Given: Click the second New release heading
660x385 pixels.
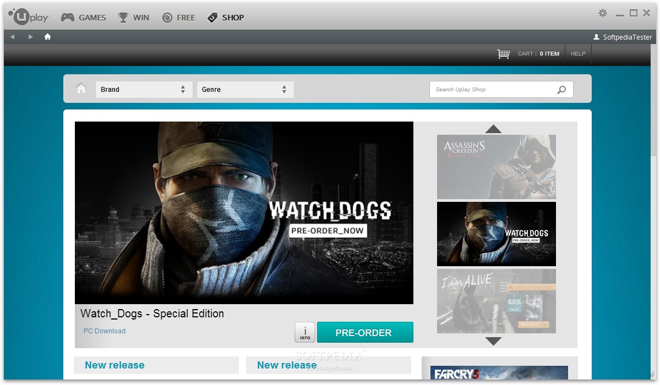Looking at the screenshot, I should point(287,365).
